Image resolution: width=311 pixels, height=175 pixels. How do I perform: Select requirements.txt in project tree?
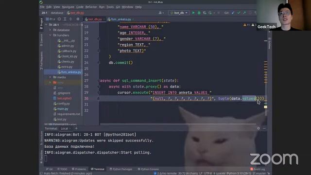67,114
